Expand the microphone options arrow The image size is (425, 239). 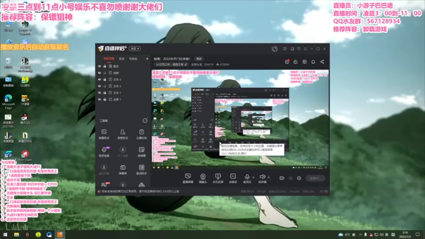click(x=253, y=177)
